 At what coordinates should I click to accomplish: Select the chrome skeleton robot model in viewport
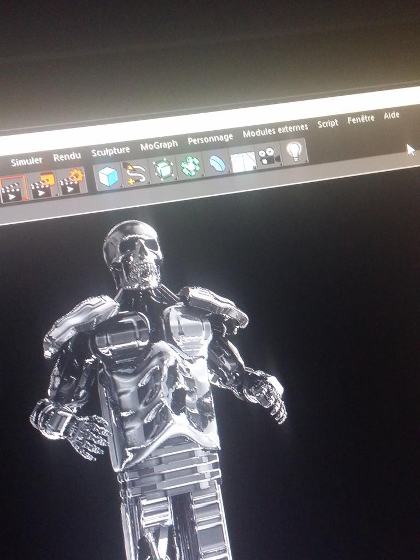157,389
